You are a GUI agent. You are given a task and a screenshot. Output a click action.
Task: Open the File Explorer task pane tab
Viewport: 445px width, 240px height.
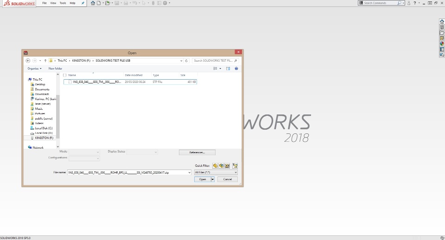click(442, 32)
